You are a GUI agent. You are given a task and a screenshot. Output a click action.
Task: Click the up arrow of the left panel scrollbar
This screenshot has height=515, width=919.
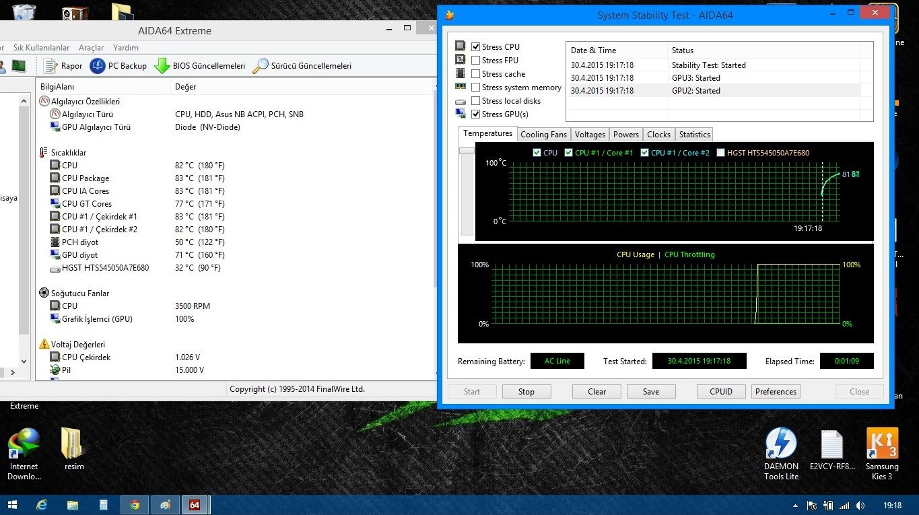point(25,101)
